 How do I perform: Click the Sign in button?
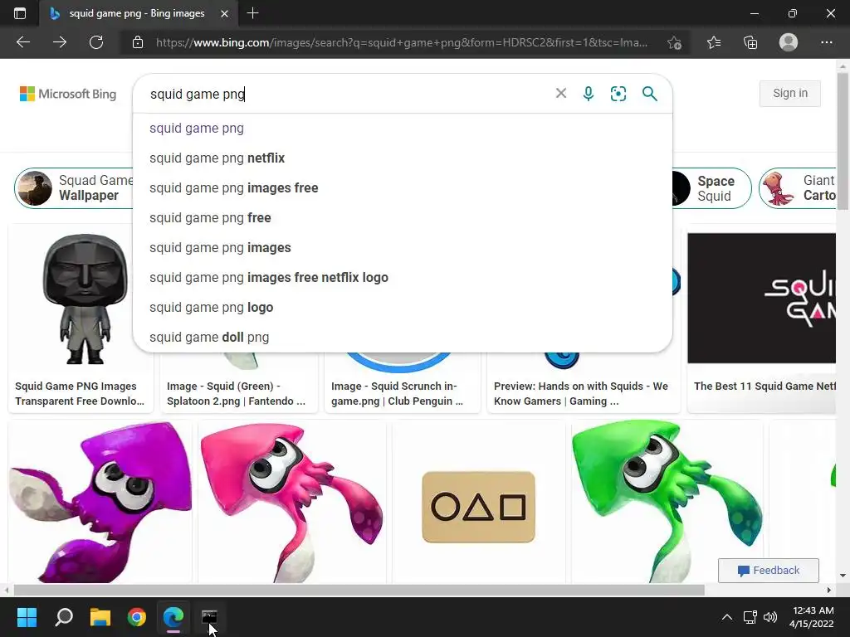(790, 93)
